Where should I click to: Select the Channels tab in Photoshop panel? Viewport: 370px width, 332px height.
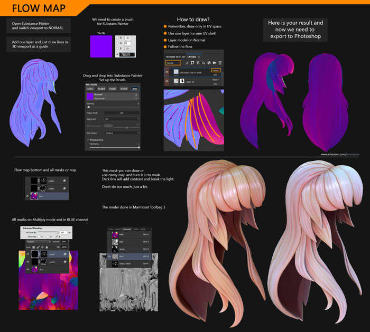click(127, 229)
